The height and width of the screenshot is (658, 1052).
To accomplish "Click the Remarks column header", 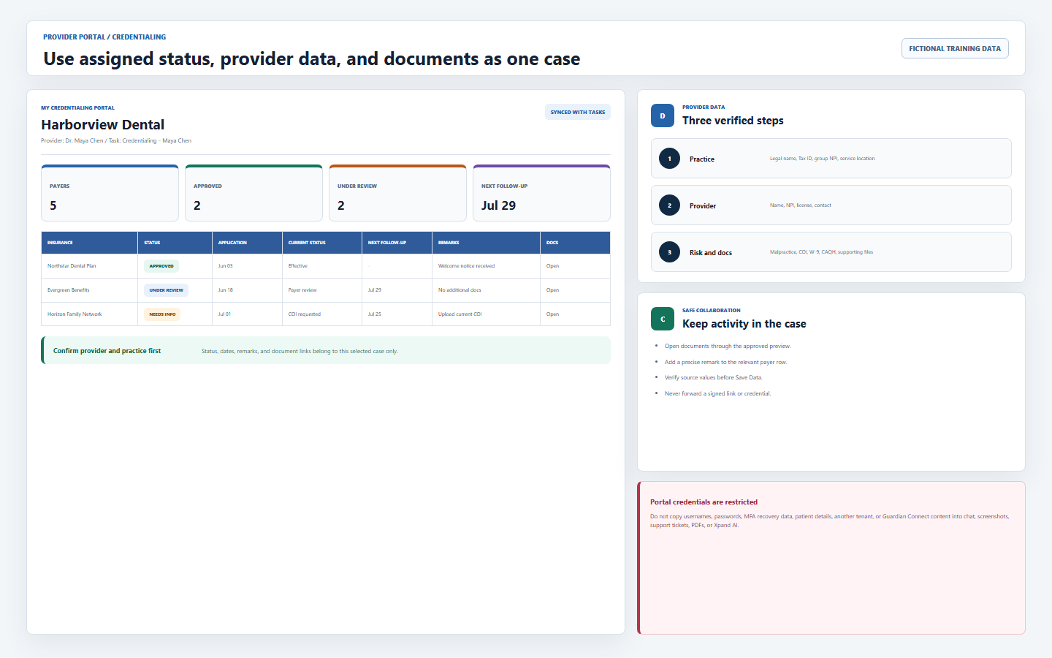I will (x=486, y=243).
